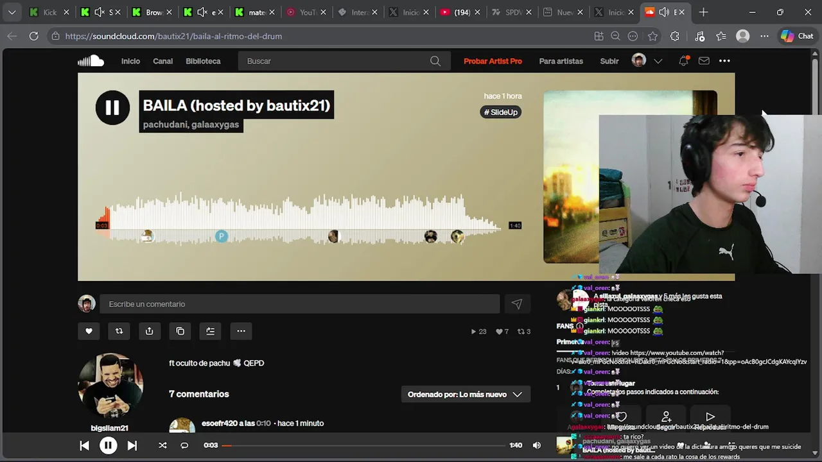Toggle shuffle in the bottom player

tap(162, 445)
